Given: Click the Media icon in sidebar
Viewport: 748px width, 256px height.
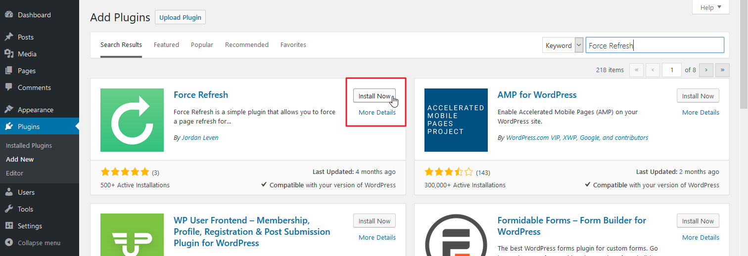Looking at the screenshot, I should (x=9, y=54).
